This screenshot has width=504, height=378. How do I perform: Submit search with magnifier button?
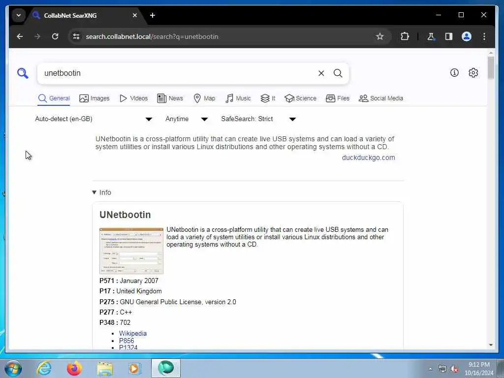tap(338, 73)
